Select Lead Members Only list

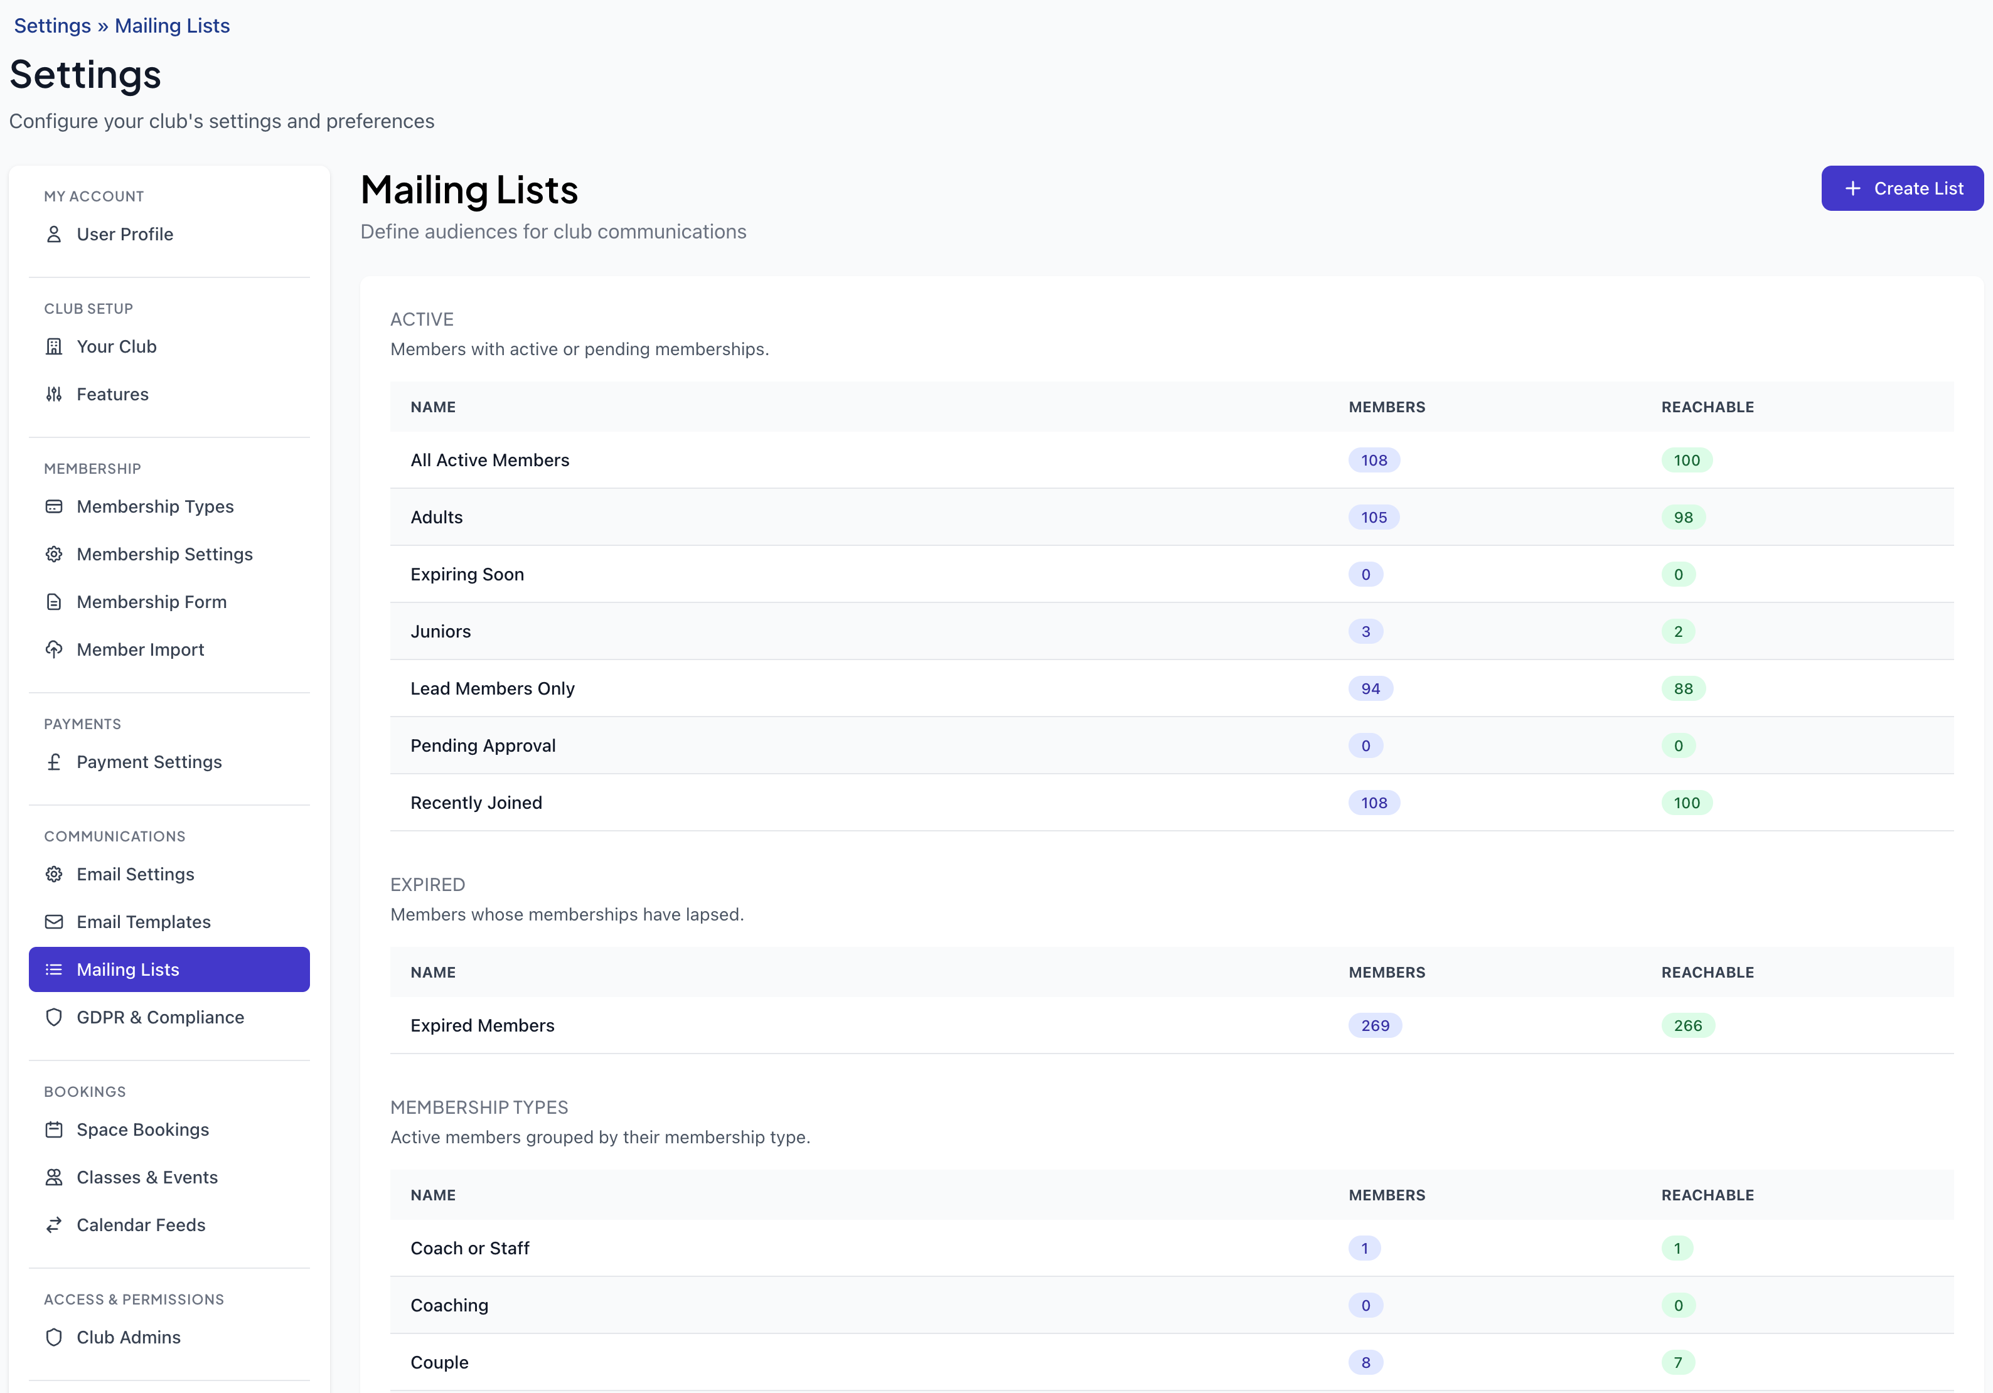[1172, 688]
